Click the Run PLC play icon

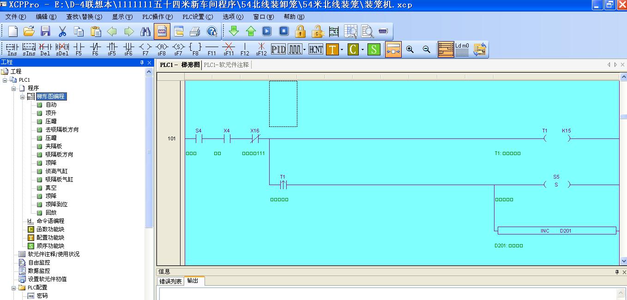[x=267, y=31]
